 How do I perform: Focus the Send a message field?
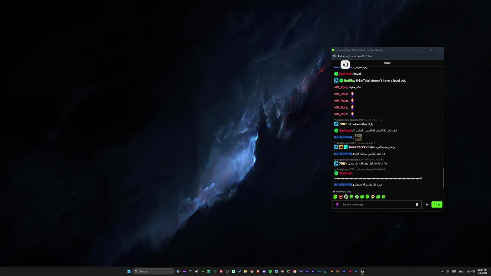(377, 204)
